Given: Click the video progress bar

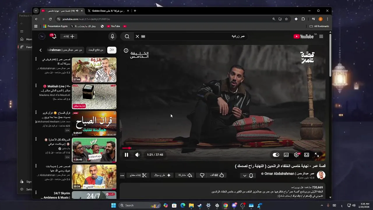Looking at the screenshot, I should point(224,148).
